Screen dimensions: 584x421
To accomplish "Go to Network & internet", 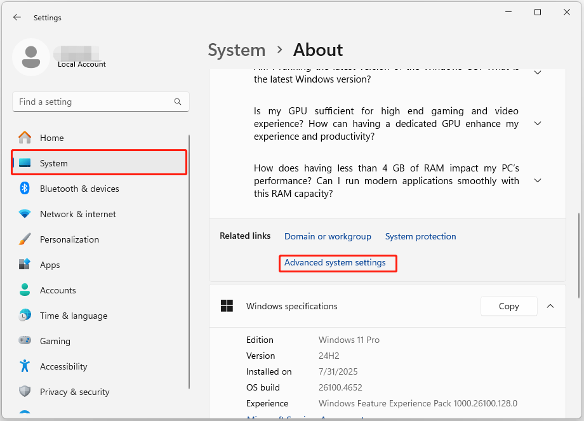I will (x=99, y=214).
